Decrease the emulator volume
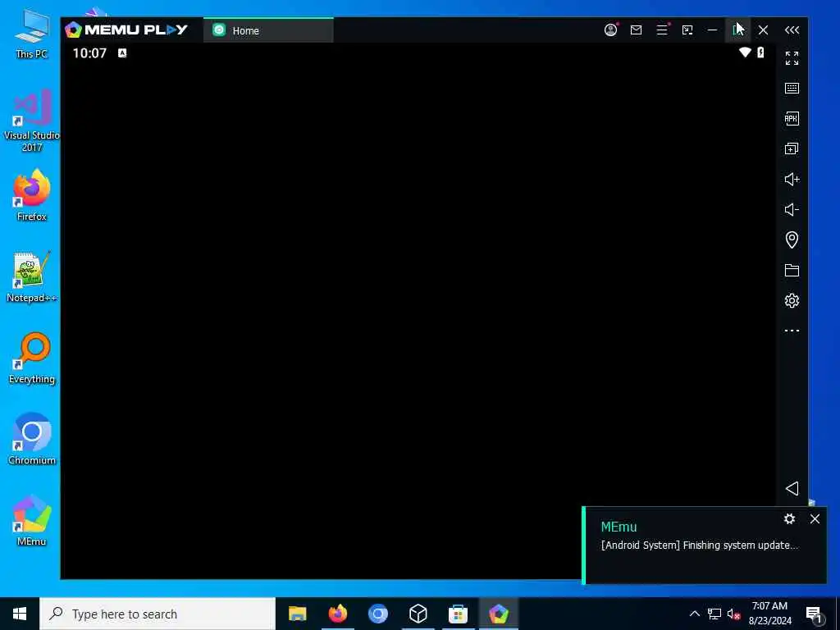Image resolution: width=840 pixels, height=630 pixels. [792, 209]
